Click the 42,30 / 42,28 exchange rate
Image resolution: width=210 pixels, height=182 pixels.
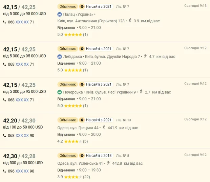(x=19, y=156)
